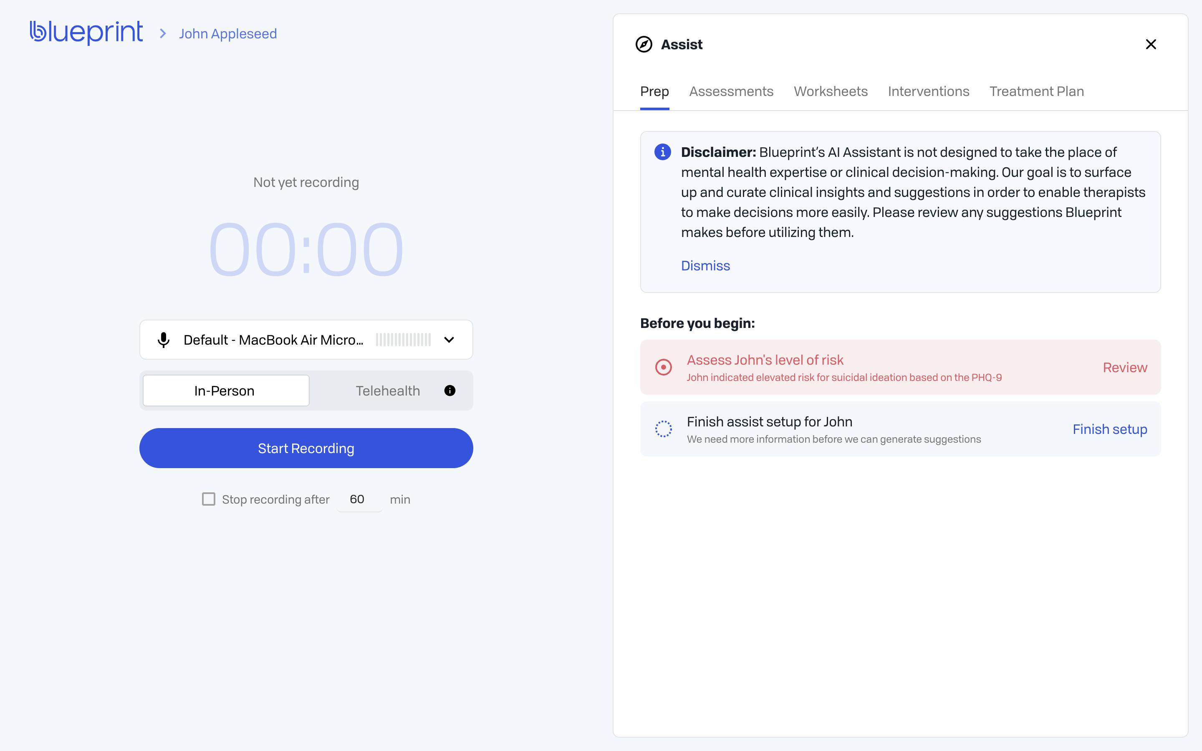Click microphone input level meter

pyautogui.click(x=403, y=340)
